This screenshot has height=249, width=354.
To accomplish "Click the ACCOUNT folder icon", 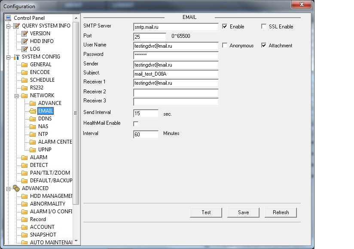I will point(24,227).
